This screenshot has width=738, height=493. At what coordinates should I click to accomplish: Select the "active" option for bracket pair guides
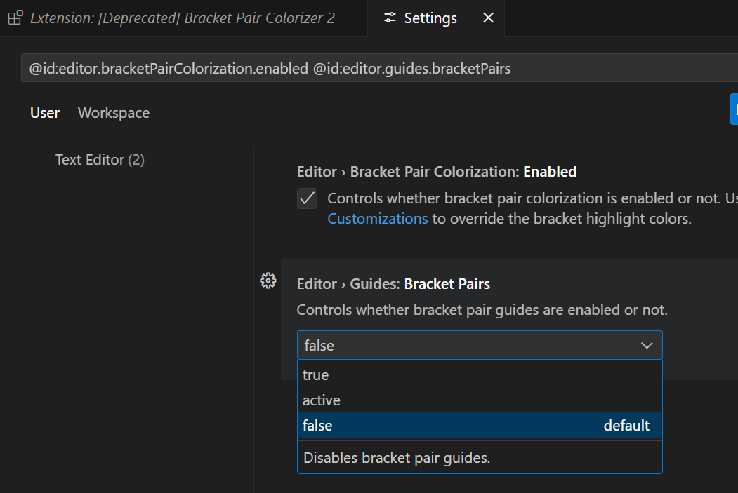[x=322, y=400]
